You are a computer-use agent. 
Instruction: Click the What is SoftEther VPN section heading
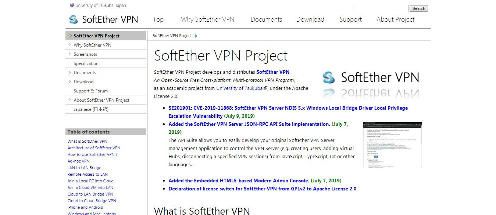tap(202, 211)
